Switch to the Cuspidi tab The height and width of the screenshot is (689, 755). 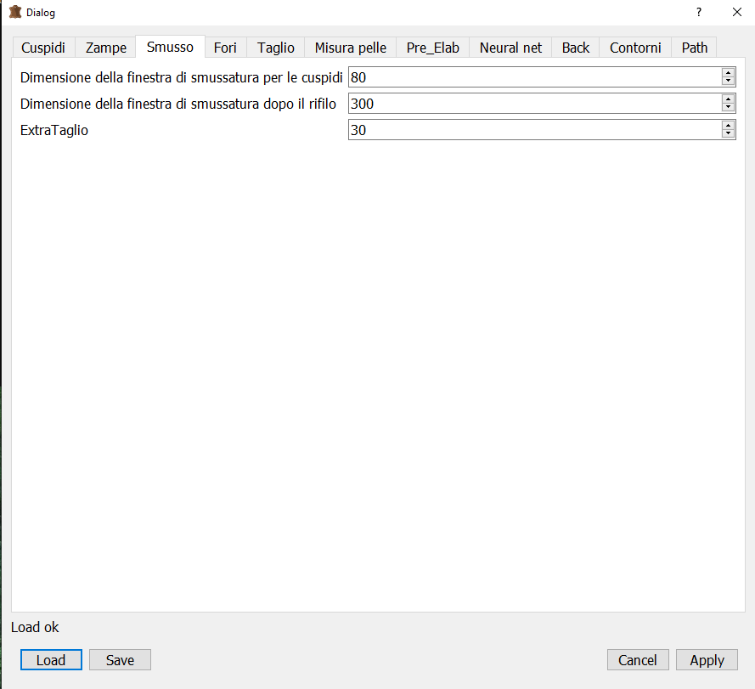click(x=43, y=48)
